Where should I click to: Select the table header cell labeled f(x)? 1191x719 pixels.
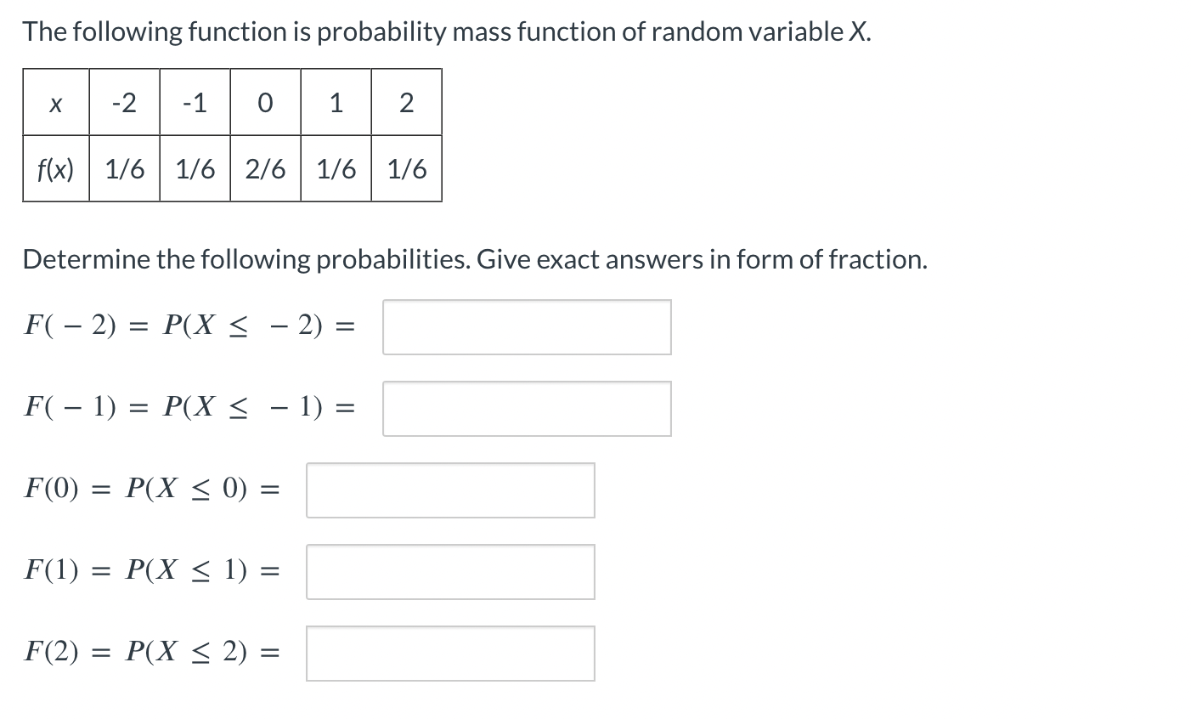[55, 168]
